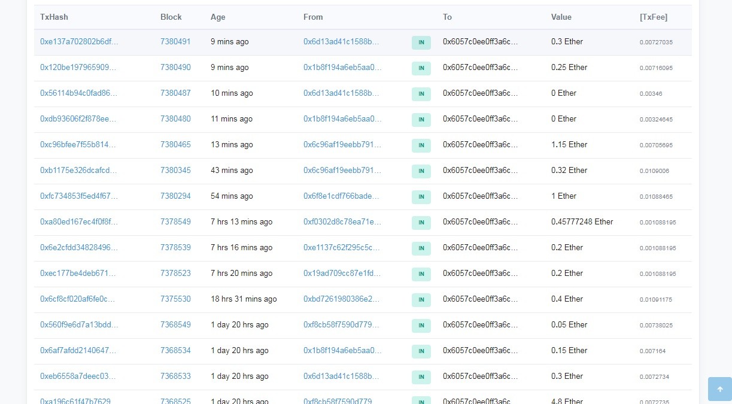Click the IN badge in 0.4 Ether row
The width and height of the screenshot is (732, 404).
[x=421, y=300]
